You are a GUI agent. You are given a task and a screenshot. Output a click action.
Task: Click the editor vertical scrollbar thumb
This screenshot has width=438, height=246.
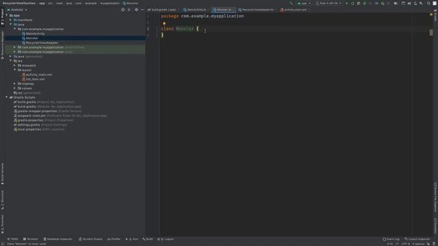(431, 32)
